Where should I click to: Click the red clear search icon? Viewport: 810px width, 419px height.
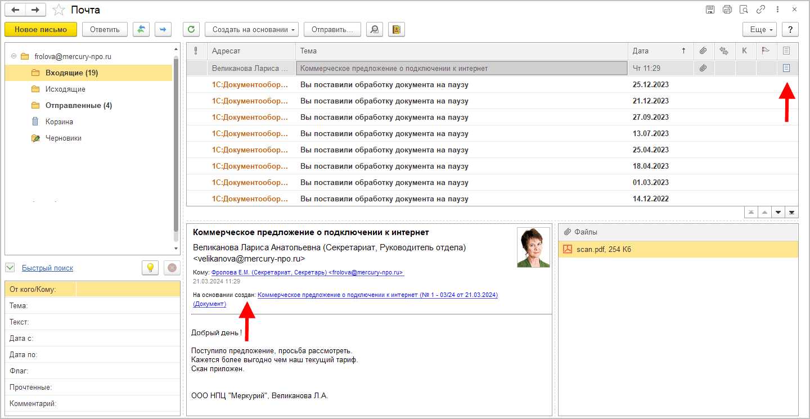tap(172, 268)
